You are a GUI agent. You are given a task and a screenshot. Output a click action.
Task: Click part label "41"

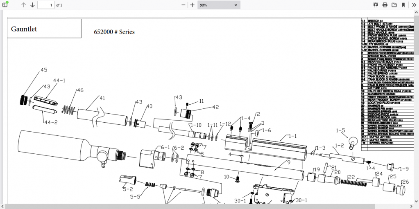click(x=102, y=98)
